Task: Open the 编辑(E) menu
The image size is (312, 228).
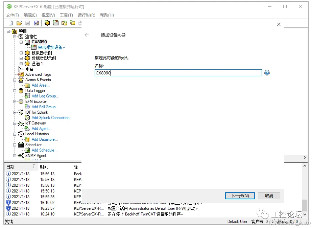Action: [30, 15]
